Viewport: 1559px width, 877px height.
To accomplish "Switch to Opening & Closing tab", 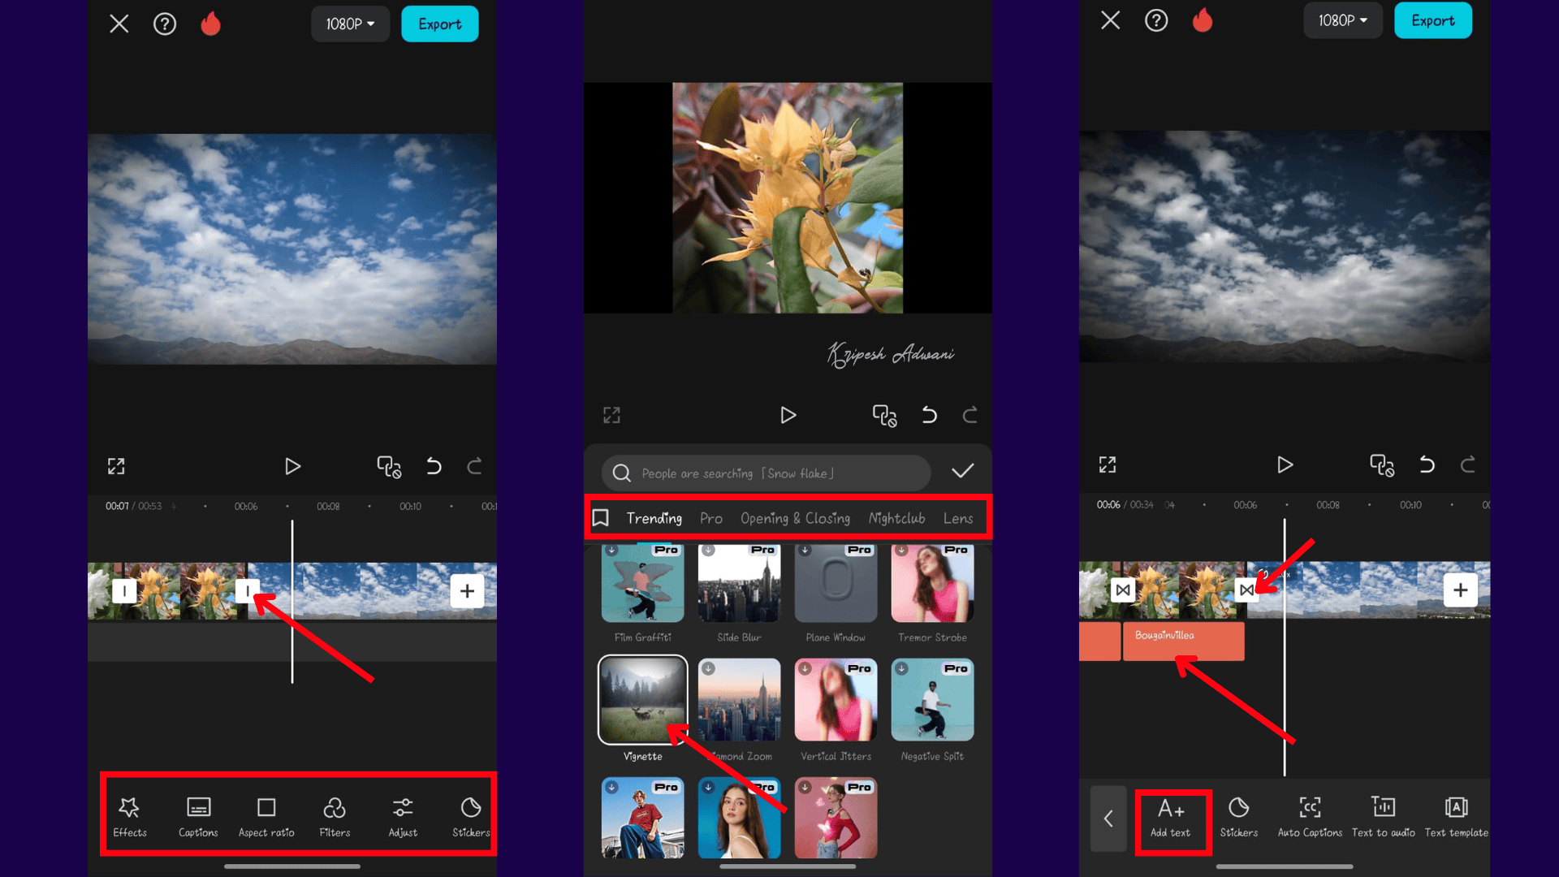I will tap(795, 518).
